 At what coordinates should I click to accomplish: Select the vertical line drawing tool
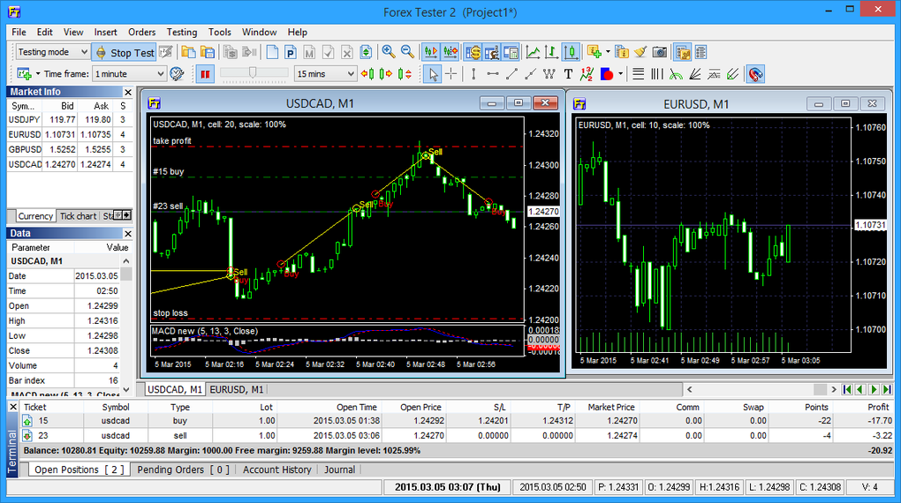pyautogui.click(x=473, y=74)
